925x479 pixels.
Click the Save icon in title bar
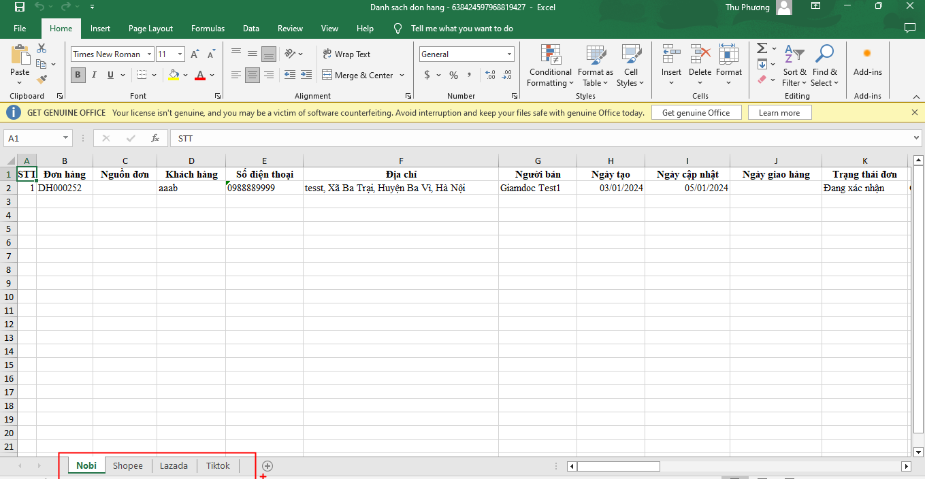[x=20, y=7]
